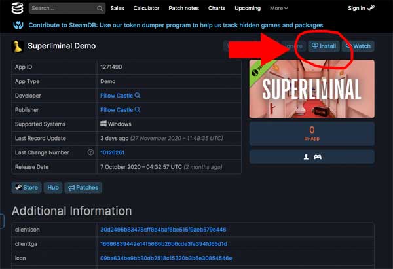Open the Publisher Pillow Castle link
Viewport: 393px width, 269px height.
(x=117, y=110)
